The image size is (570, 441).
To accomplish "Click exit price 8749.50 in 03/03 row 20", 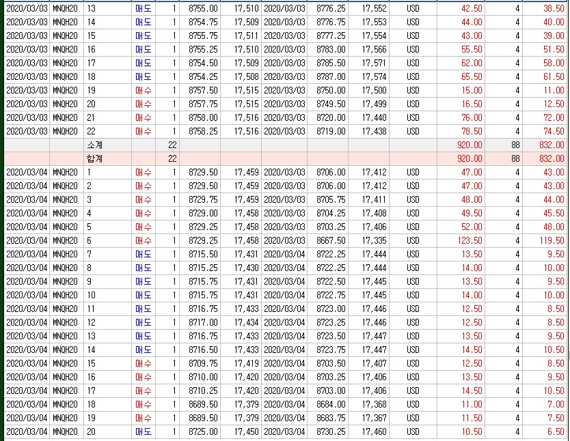I will 331,104.
